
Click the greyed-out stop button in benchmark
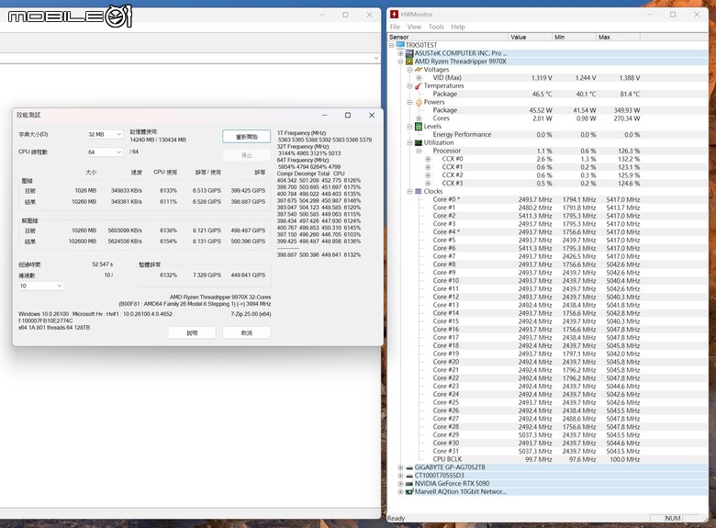247,155
